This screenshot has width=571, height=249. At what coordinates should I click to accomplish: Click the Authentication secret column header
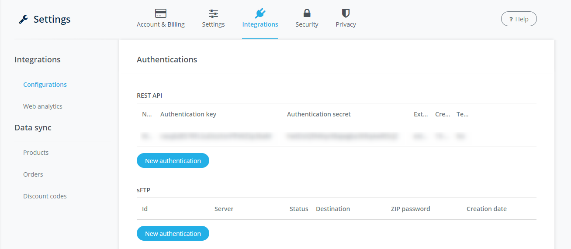[319, 114]
